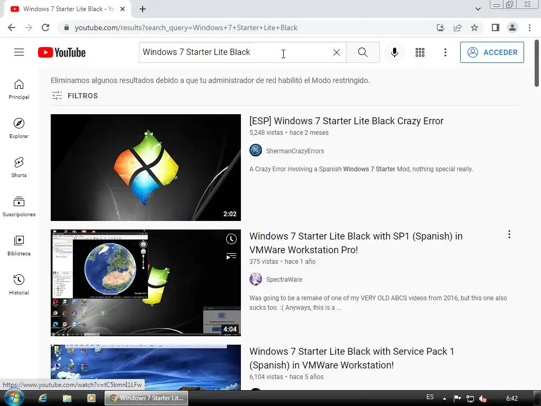Open Explorar in the sidebar
The image size is (541, 406).
click(19, 128)
